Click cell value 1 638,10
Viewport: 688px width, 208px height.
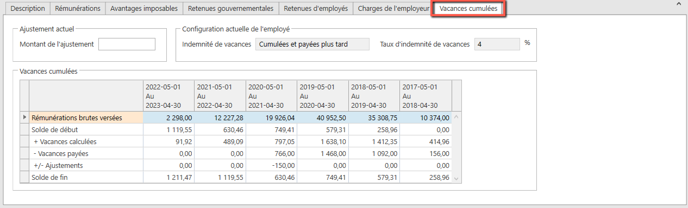pyautogui.click(x=323, y=141)
